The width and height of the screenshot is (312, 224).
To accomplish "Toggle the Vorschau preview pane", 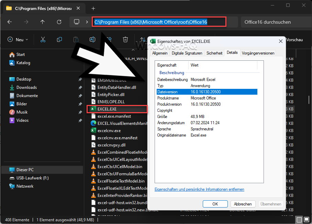I will pos(294,40).
